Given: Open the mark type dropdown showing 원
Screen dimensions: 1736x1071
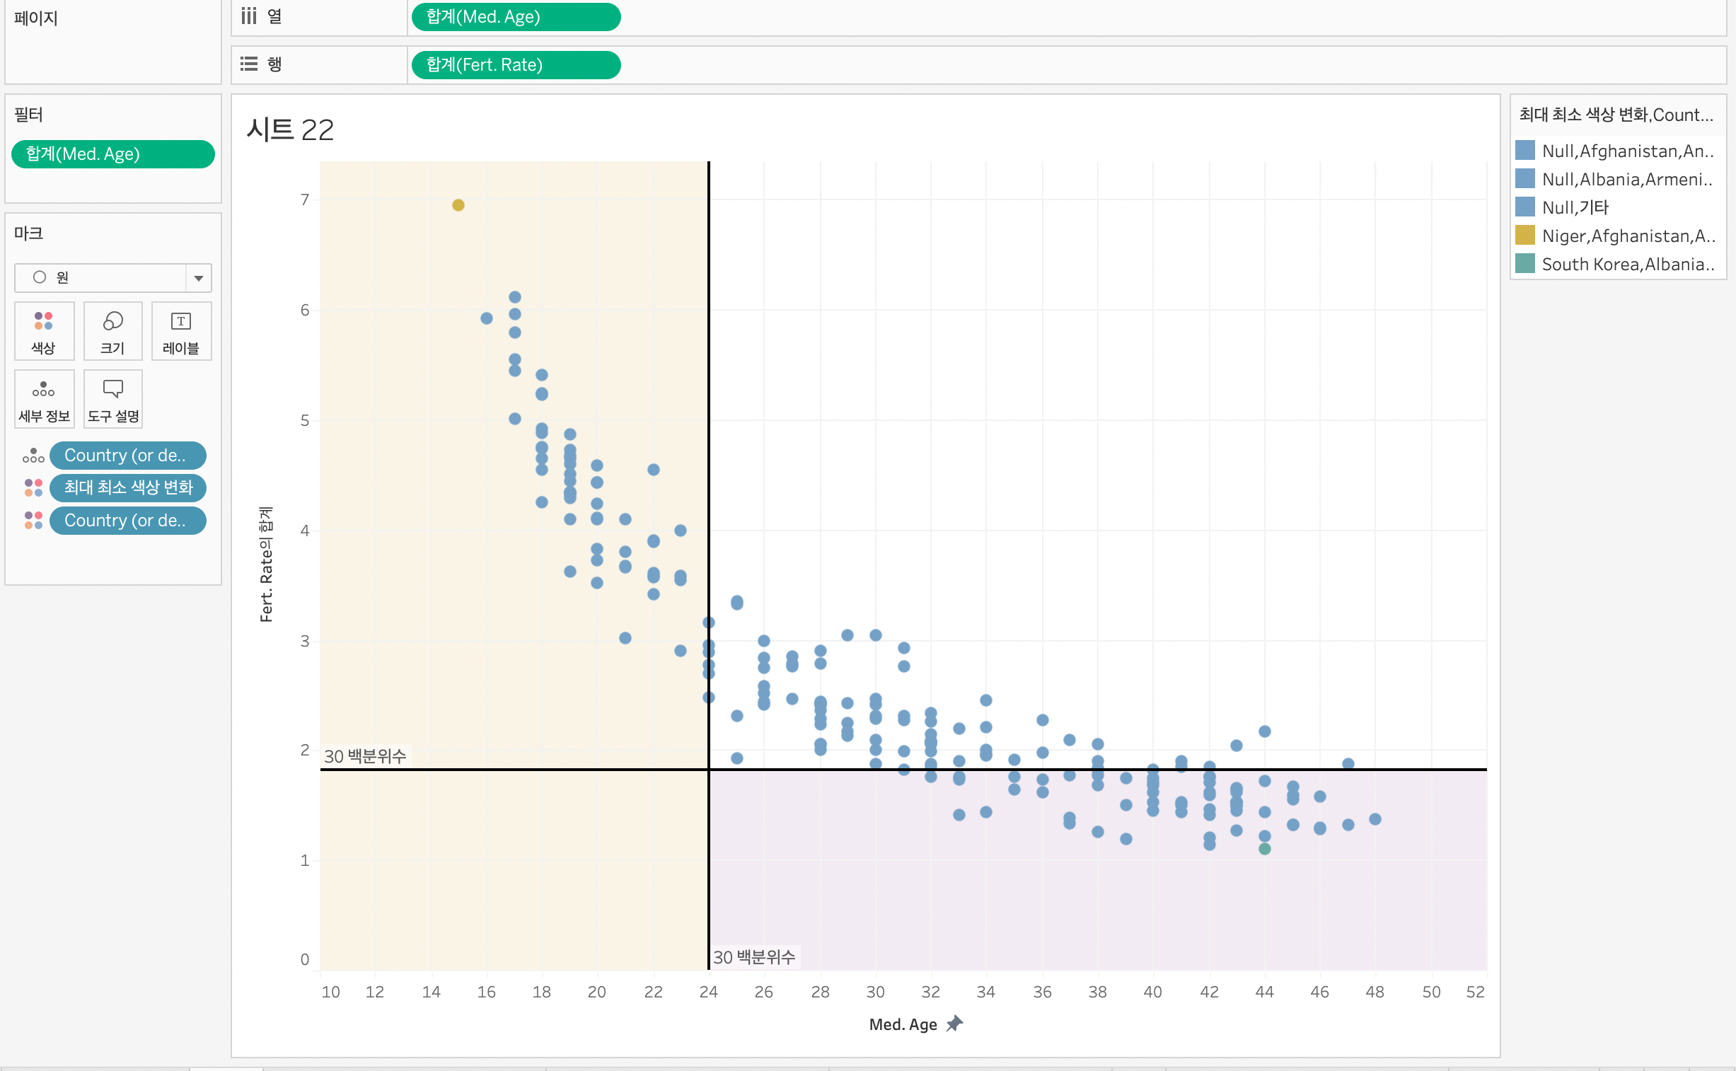Looking at the screenshot, I should [x=100, y=278].
